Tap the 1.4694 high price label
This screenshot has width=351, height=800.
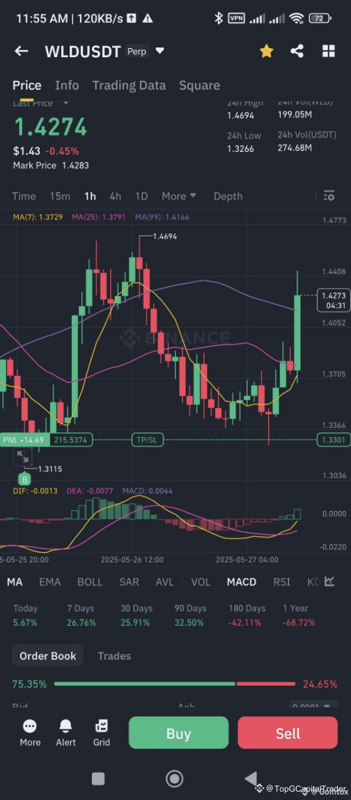tap(165, 237)
